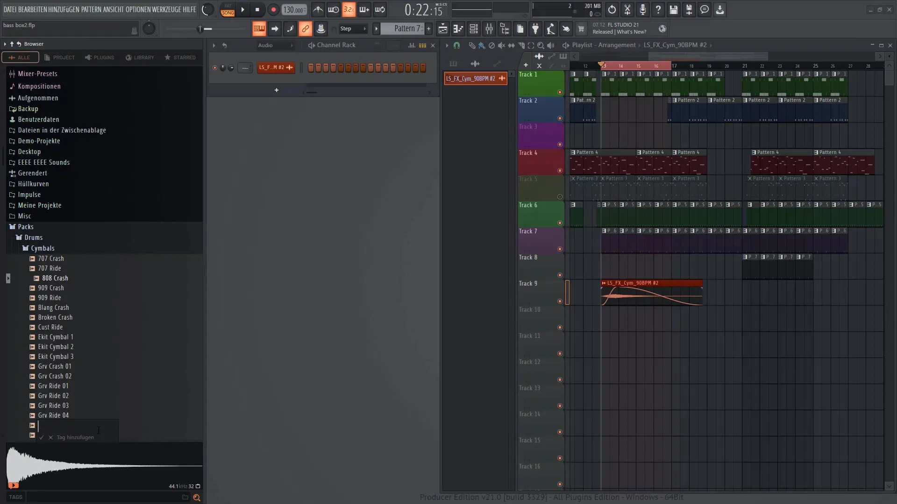Open the Mixer view icon
The width and height of the screenshot is (897, 504).
click(x=489, y=29)
